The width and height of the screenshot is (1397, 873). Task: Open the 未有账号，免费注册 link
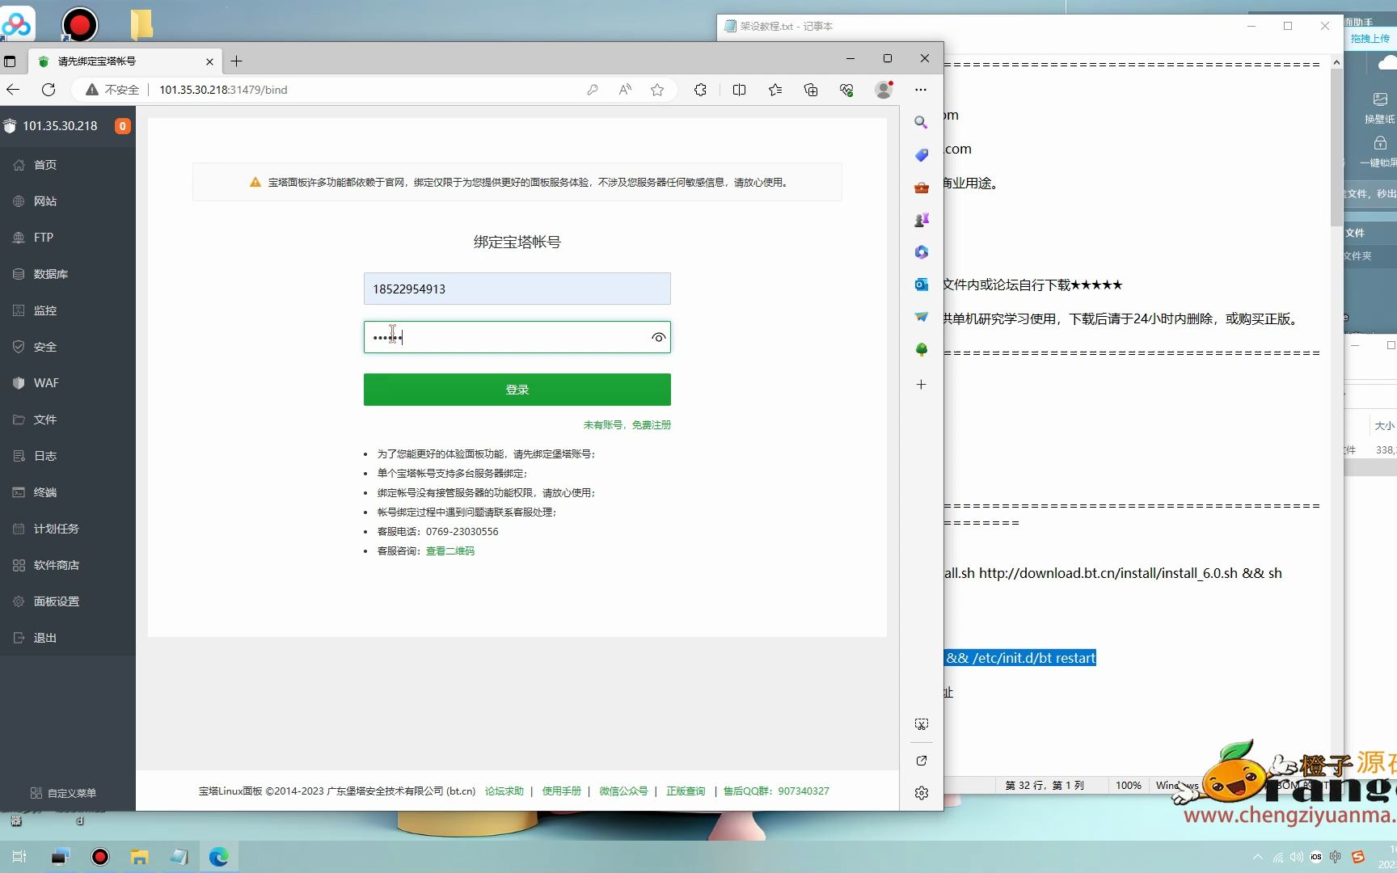click(x=627, y=425)
